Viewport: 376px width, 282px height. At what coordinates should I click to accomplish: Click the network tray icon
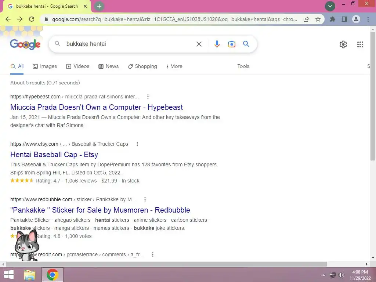(333, 275)
